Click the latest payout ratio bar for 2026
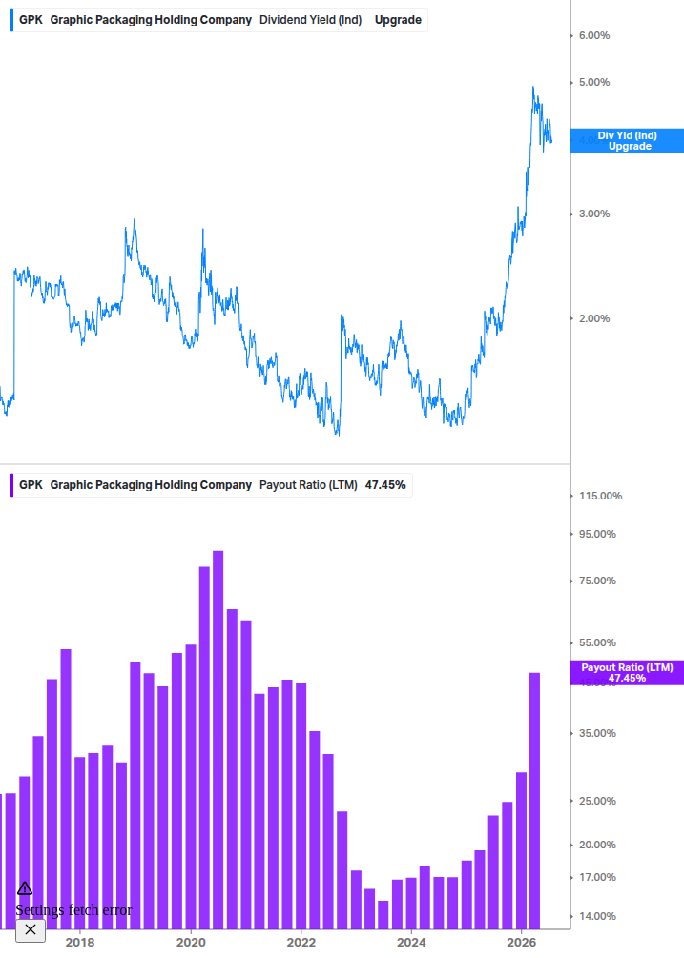This screenshot has height=958, width=684. pos(534,801)
